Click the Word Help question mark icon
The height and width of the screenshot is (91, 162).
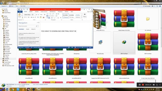82,9
